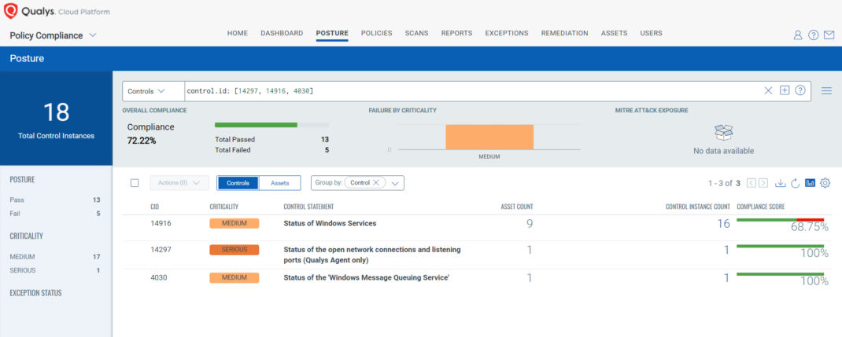
Task: Switch to the Controls view toggle
Action: coord(238,183)
